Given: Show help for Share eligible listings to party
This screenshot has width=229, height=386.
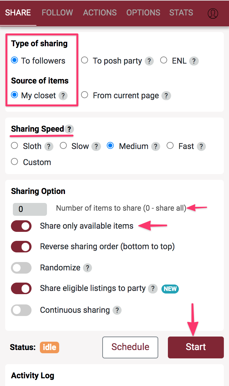Looking at the screenshot, I should (153, 289).
